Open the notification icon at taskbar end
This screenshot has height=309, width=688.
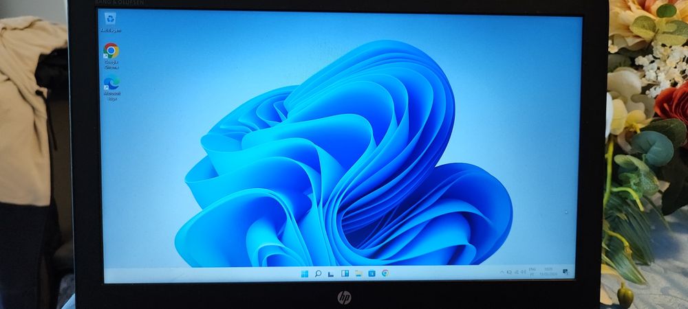click(566, 272)
